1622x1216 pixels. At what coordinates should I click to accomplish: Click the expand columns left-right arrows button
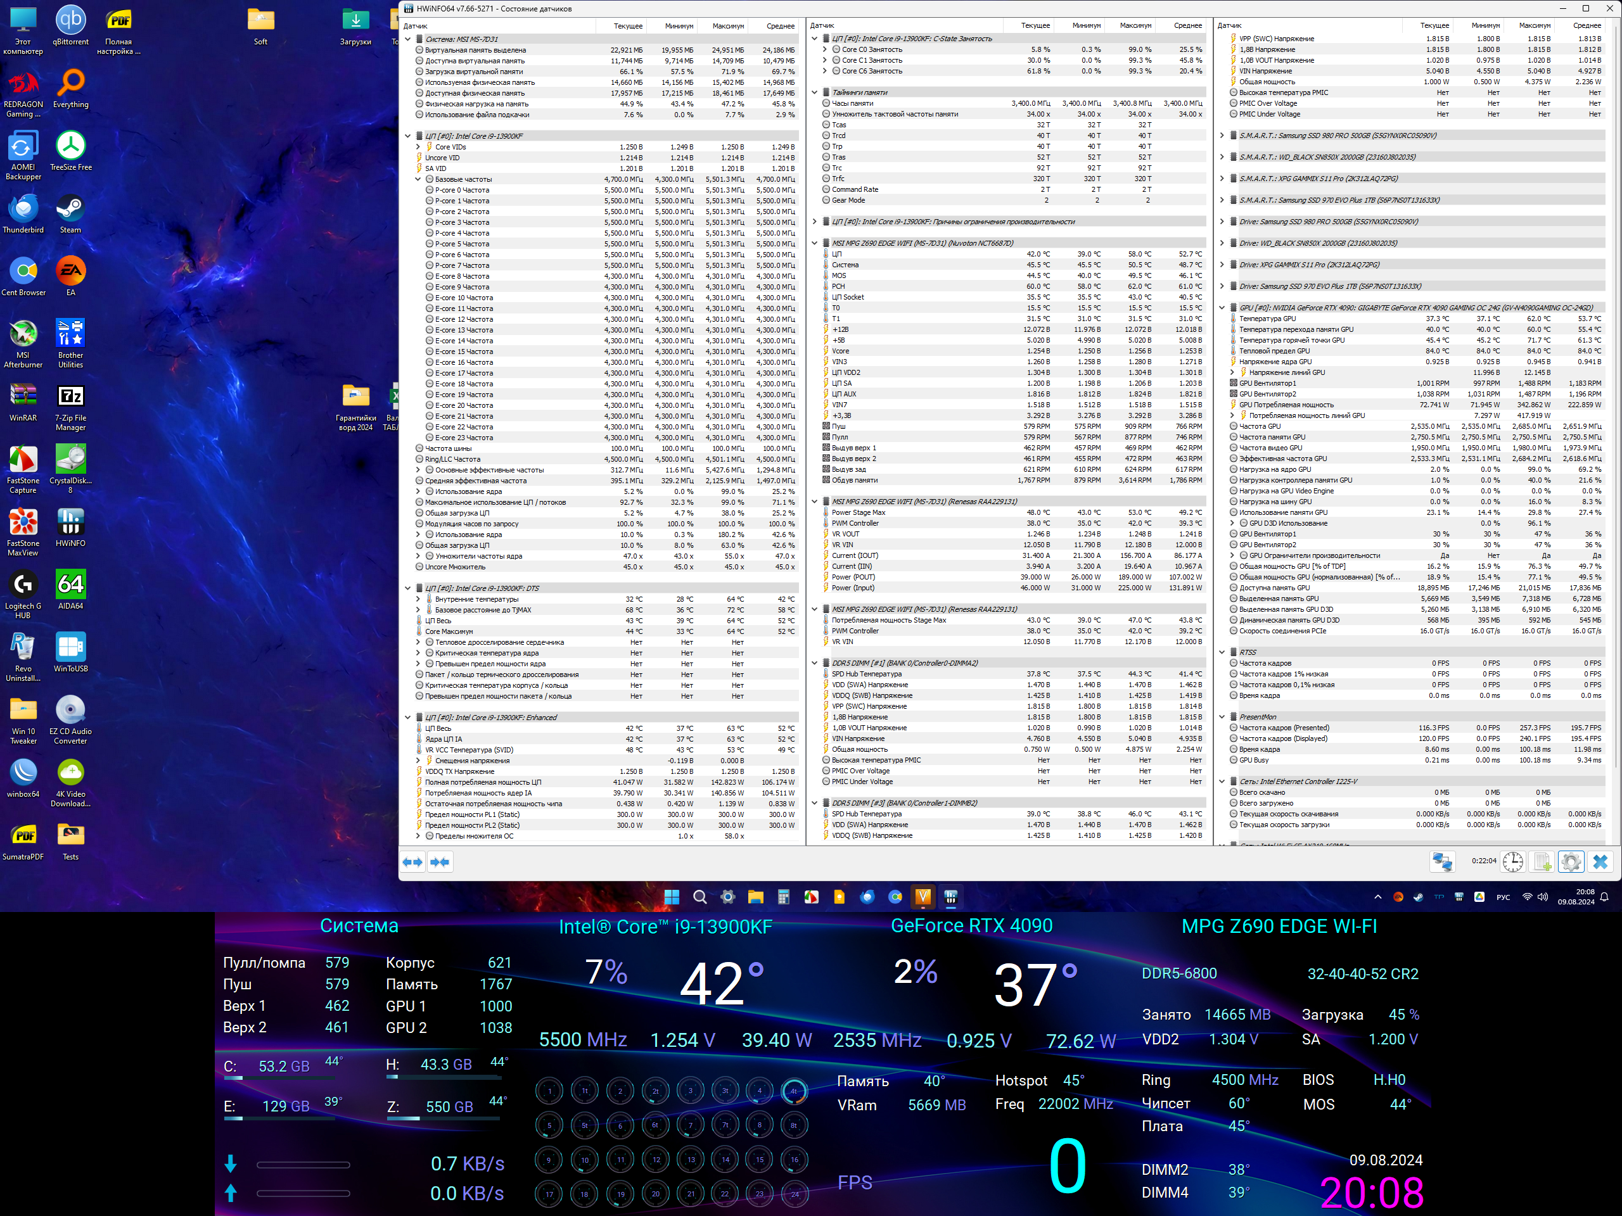click(413, 862)
